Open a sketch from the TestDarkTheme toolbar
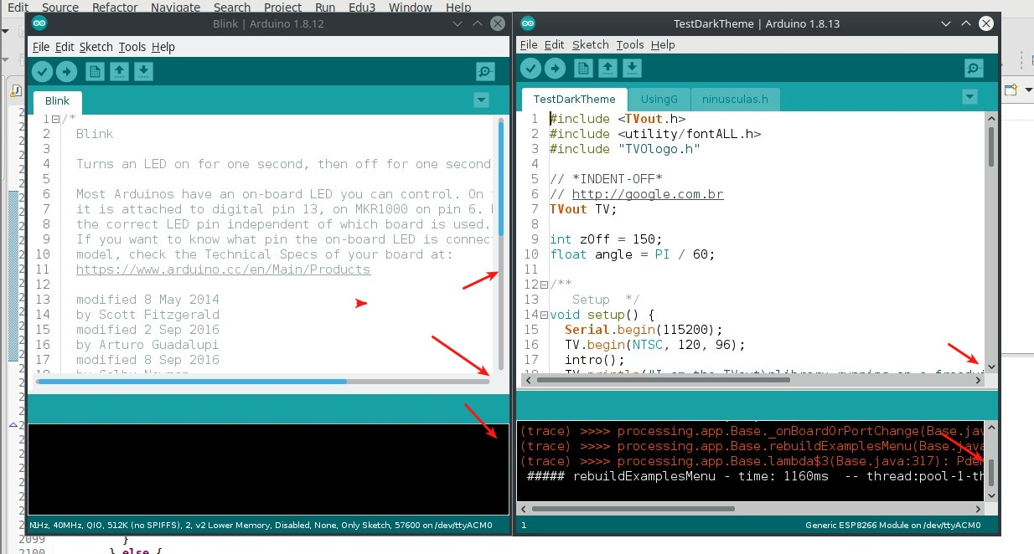Viewport: 1034px width, 554px height. click(x=607, y=68)
